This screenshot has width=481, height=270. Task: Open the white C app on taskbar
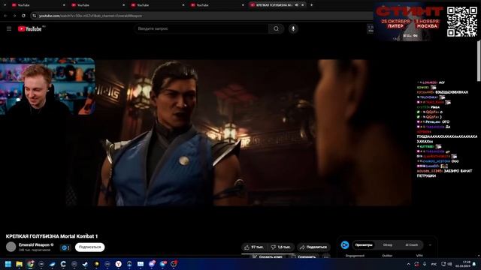coord(63,264)
